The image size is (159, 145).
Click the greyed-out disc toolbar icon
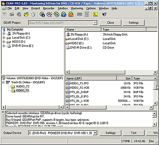(19, 14)
